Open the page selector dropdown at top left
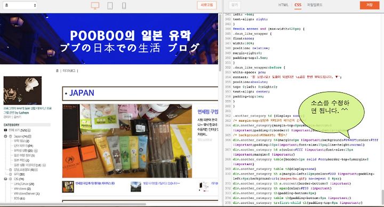 pos(20,5)
